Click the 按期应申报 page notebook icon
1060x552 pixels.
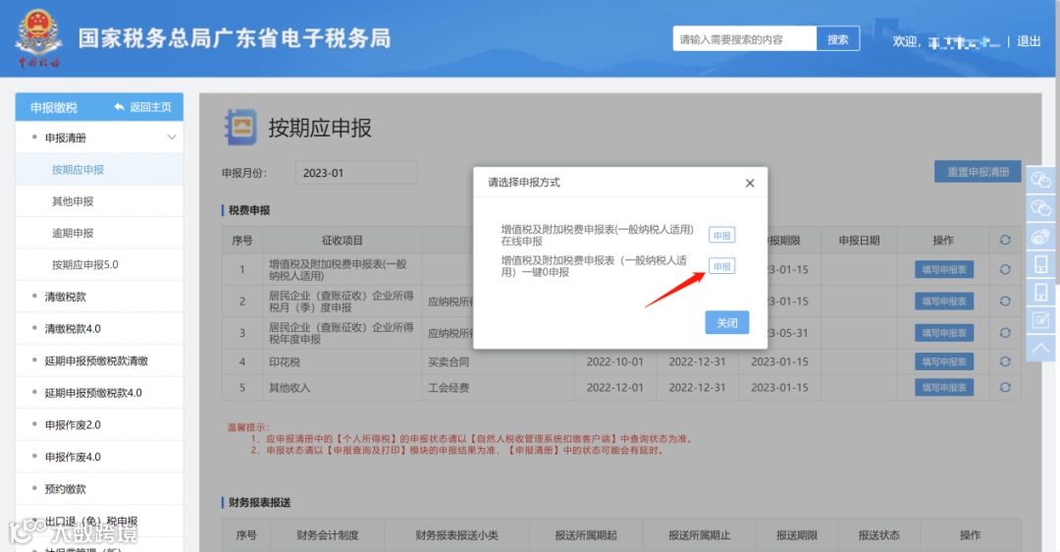click(x=240, y=127)
